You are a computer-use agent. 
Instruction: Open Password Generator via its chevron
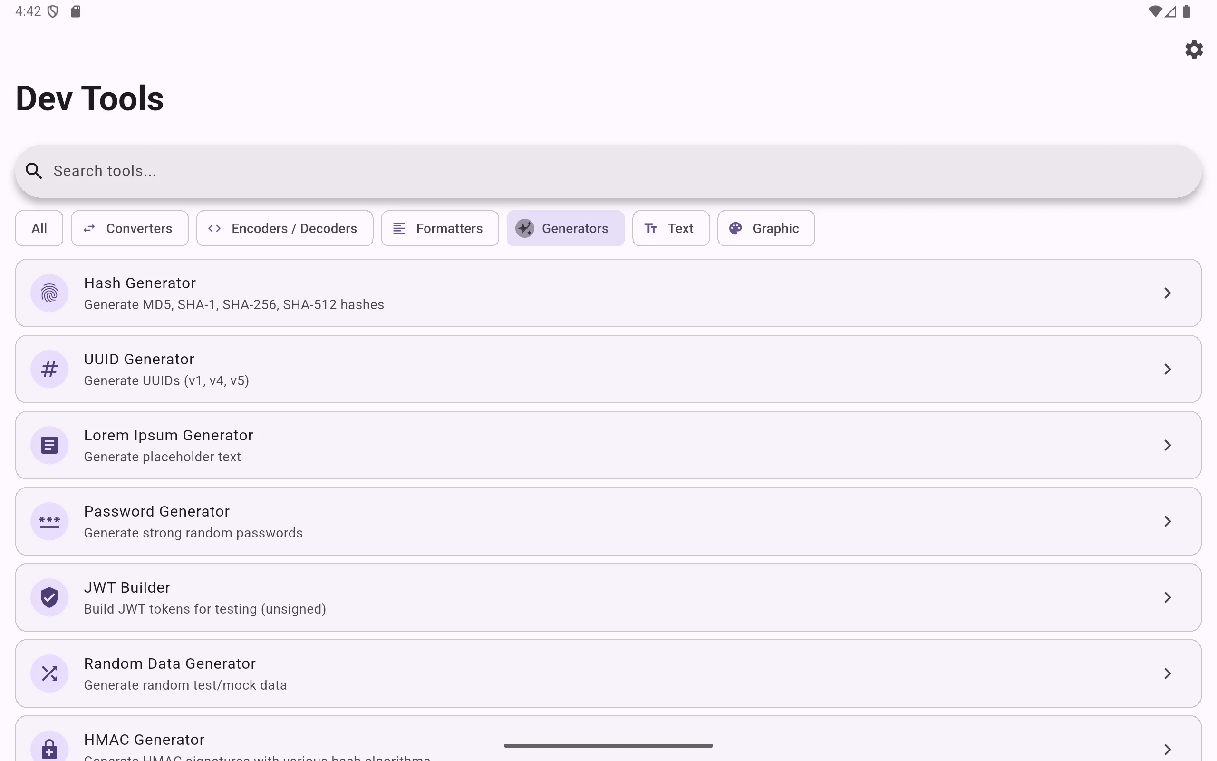[x=1168, y=521]
